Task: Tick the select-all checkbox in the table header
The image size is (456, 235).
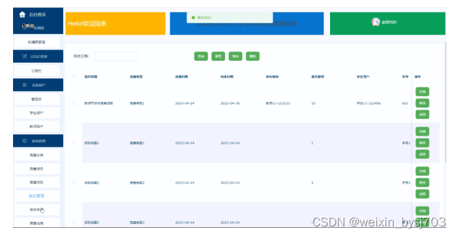Action: [74, 77]
